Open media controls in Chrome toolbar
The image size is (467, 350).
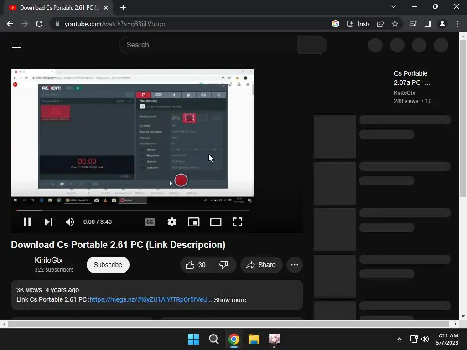click(x=413, y=24)
